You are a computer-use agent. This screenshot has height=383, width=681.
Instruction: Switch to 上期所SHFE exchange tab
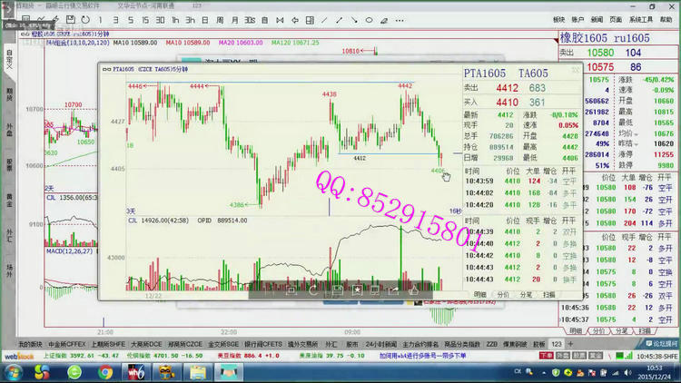pos(109,345)
